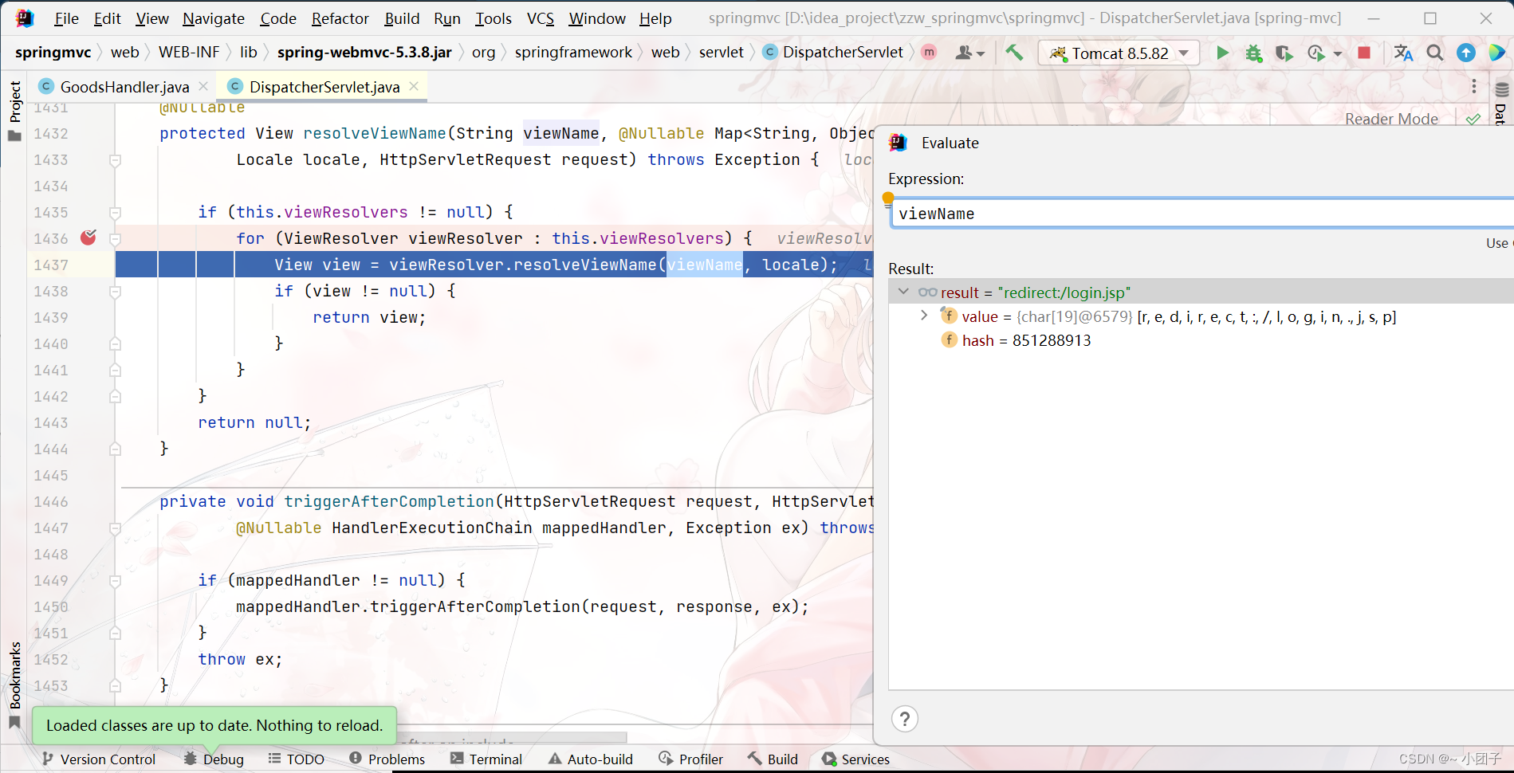Viewport: 1514px width, 773px height.
Task: Open the editor tabs more options menu
Action: click(1473, 86)
